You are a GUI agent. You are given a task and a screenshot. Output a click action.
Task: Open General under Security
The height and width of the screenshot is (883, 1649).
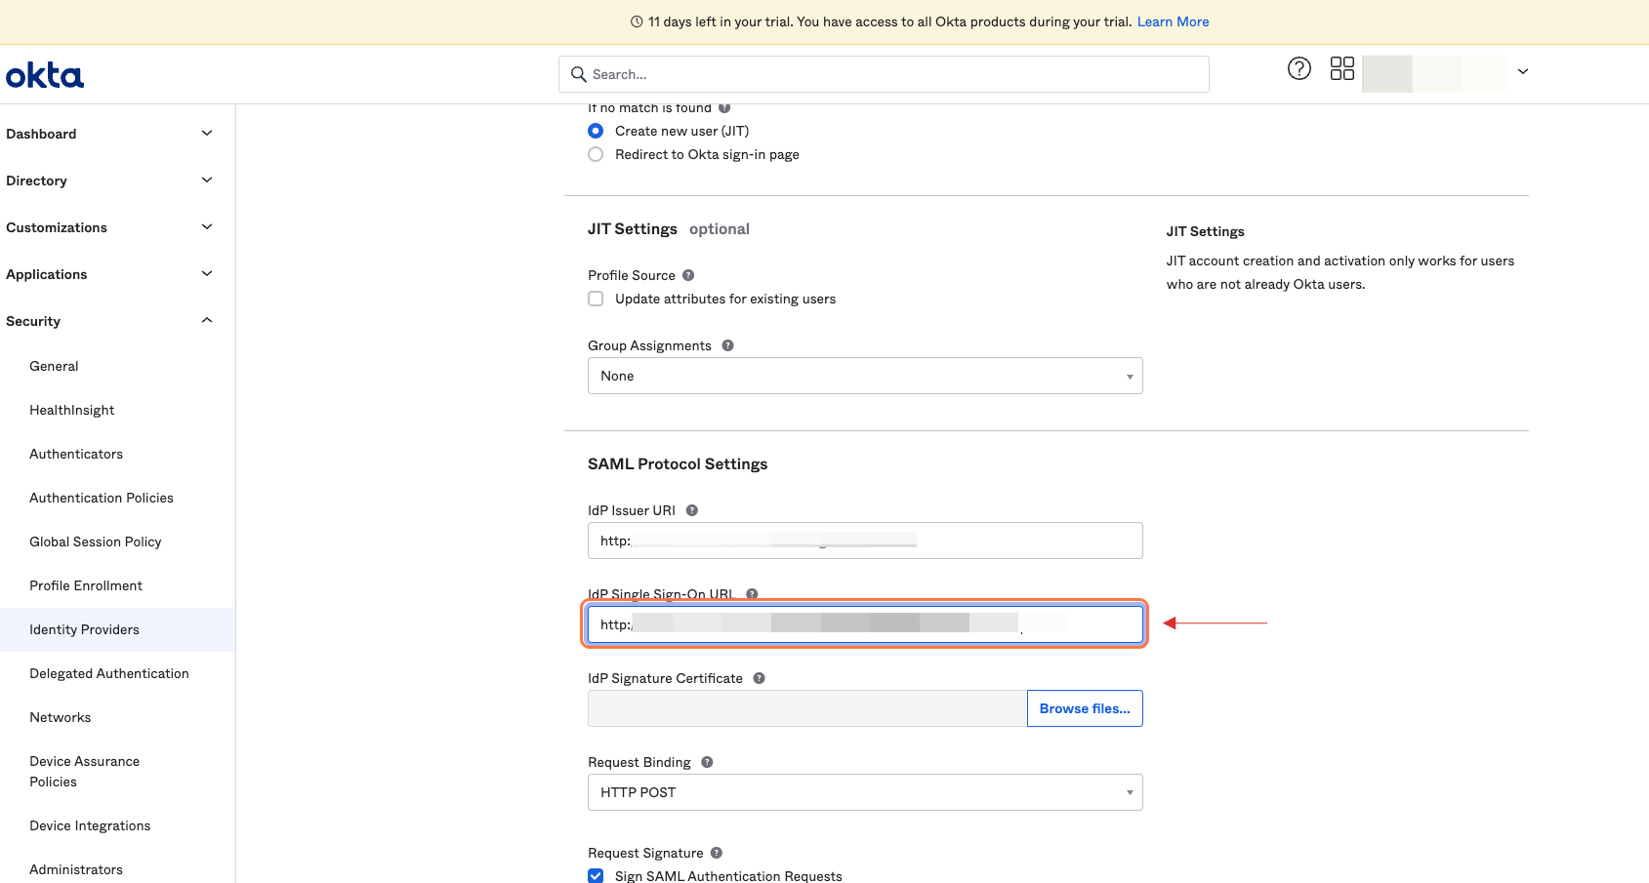[54, 366]
